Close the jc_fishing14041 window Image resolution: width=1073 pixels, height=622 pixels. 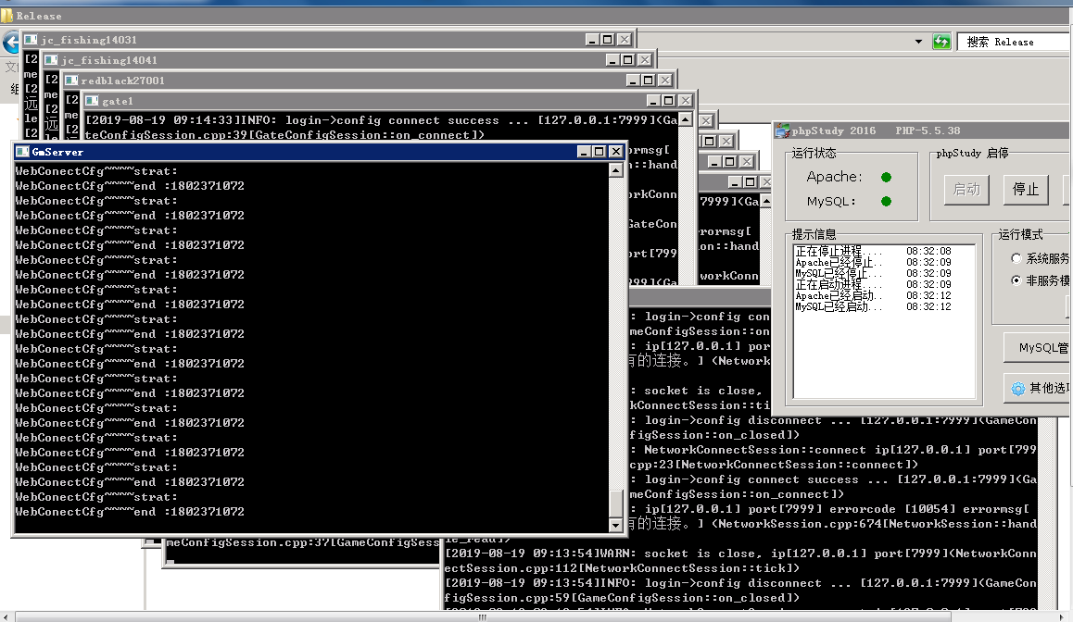click(x=645, y=60)
